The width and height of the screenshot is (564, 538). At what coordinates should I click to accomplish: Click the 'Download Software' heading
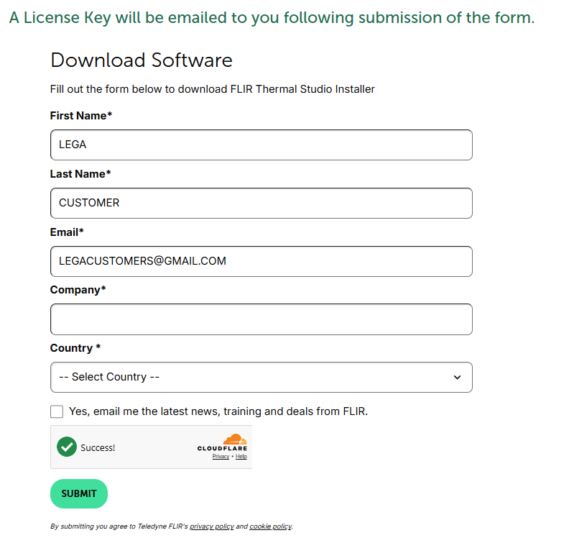tap(142, 60)
